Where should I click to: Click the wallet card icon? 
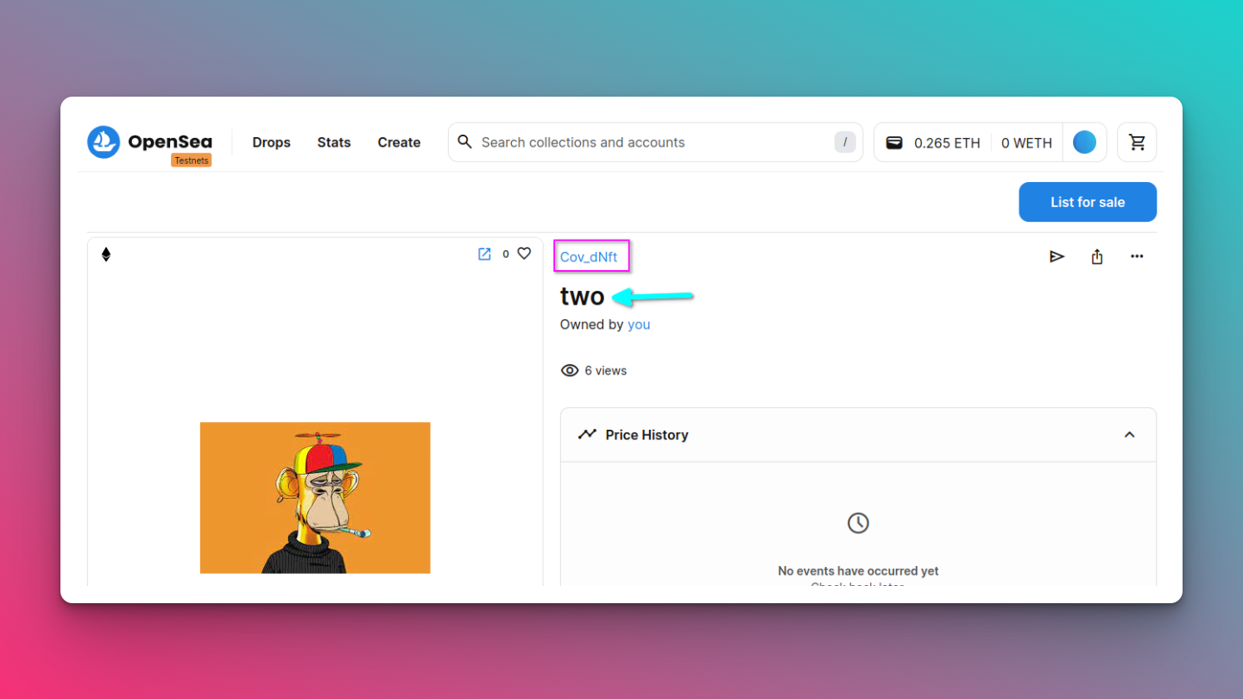(895, 142)
